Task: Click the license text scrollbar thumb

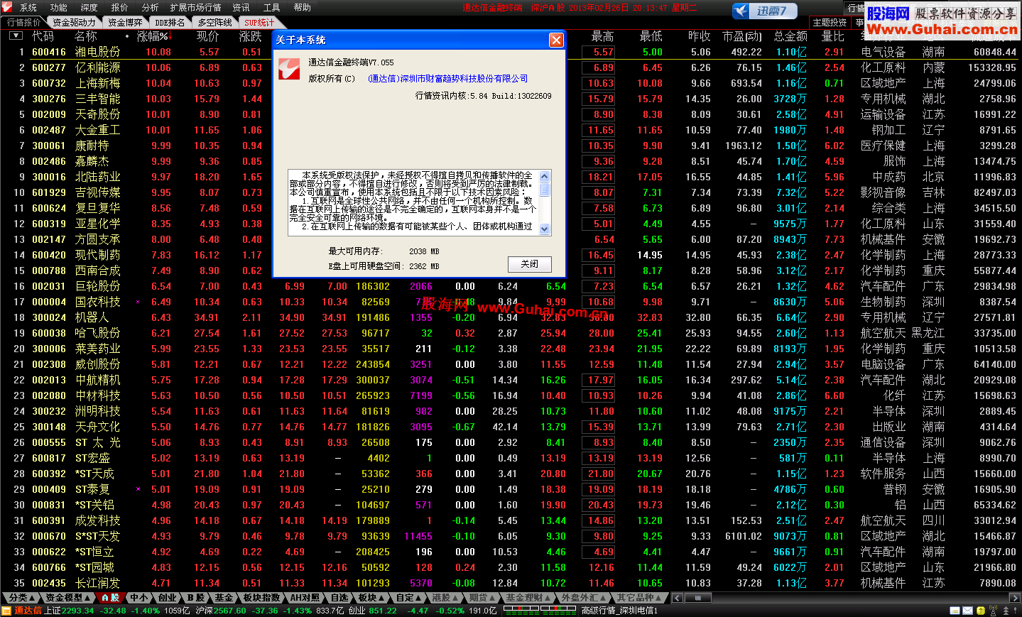Action: (545, 190)
